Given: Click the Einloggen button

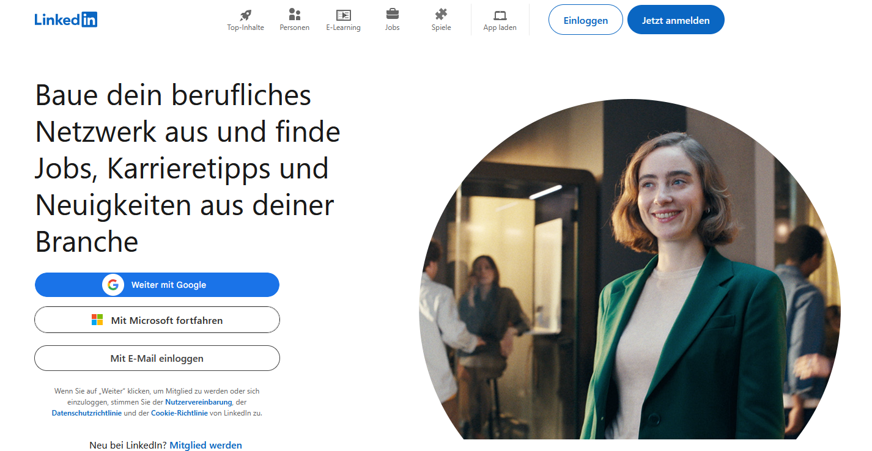Looking at the screenshot, I should pyautogui.click(x=585, y=19).
